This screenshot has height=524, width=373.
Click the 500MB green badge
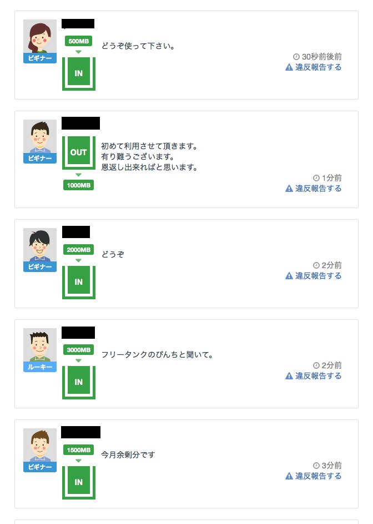tap(78, 41)
